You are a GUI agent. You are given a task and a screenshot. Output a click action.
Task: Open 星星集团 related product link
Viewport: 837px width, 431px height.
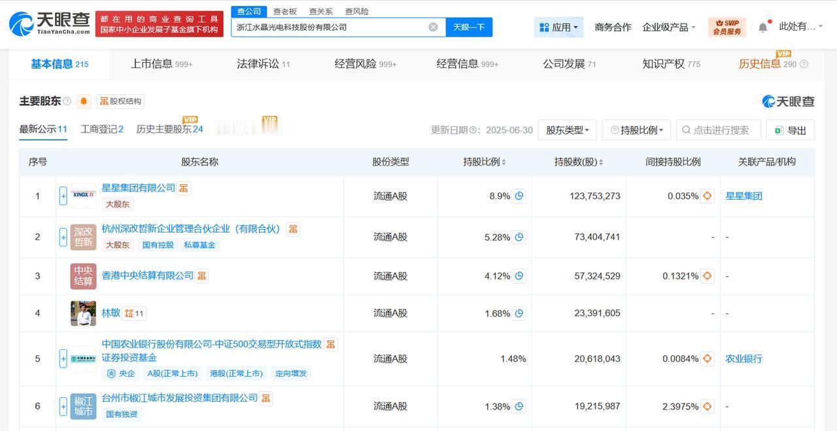744,196
